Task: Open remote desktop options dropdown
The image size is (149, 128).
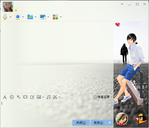Action: 48,17
